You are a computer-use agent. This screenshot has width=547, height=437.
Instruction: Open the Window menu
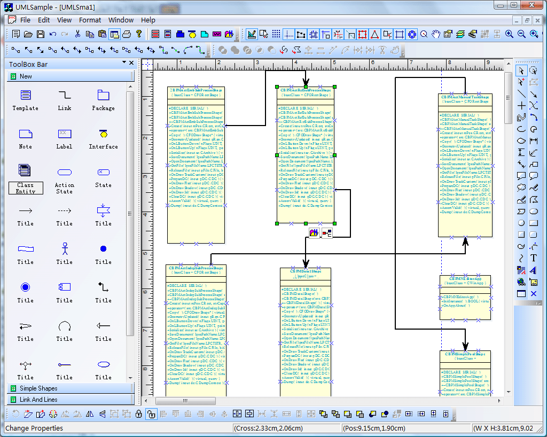(121, 20)
